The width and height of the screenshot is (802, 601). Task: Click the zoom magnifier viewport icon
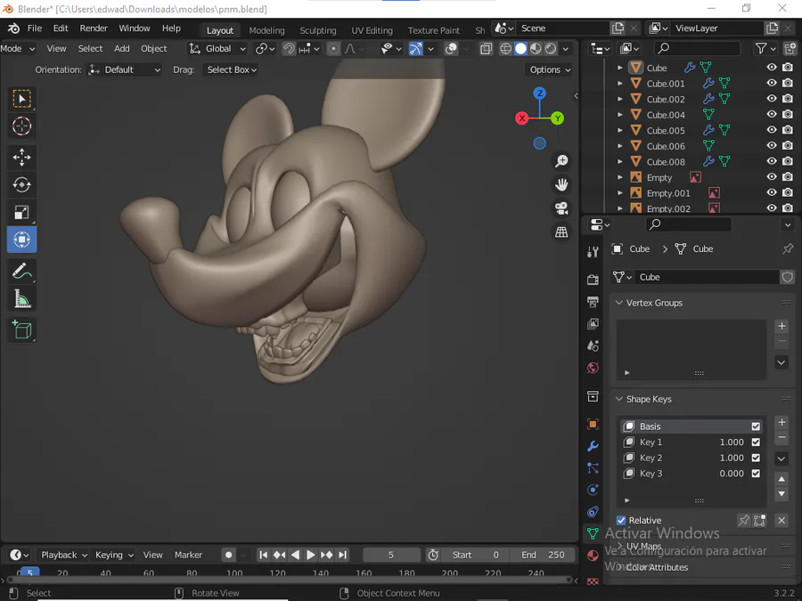click(561, 161)
